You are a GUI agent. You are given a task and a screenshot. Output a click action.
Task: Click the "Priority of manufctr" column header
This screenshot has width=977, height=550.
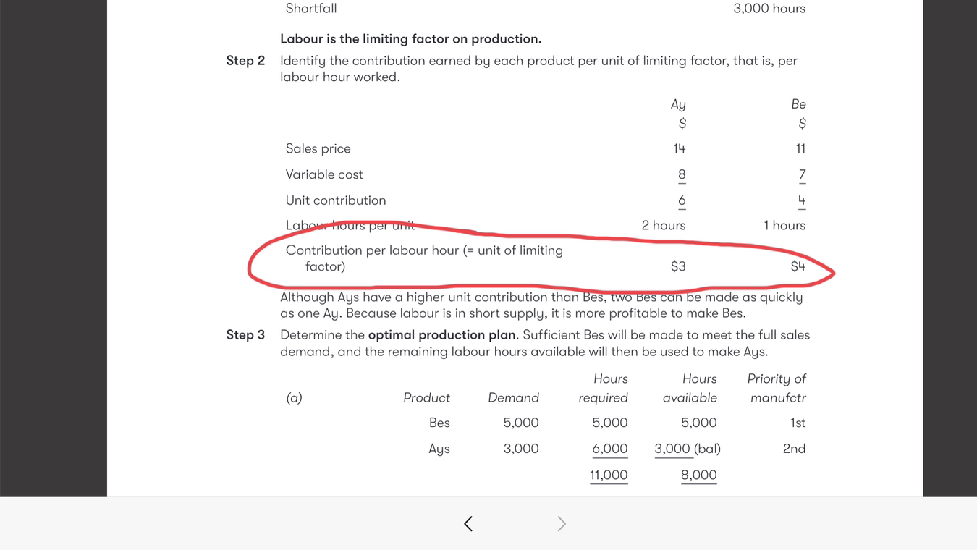777,388
